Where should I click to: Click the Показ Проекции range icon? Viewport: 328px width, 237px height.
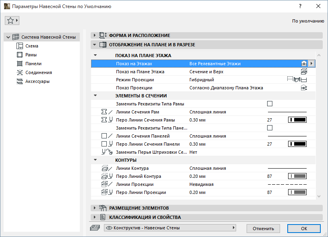[x=304, y=88]
